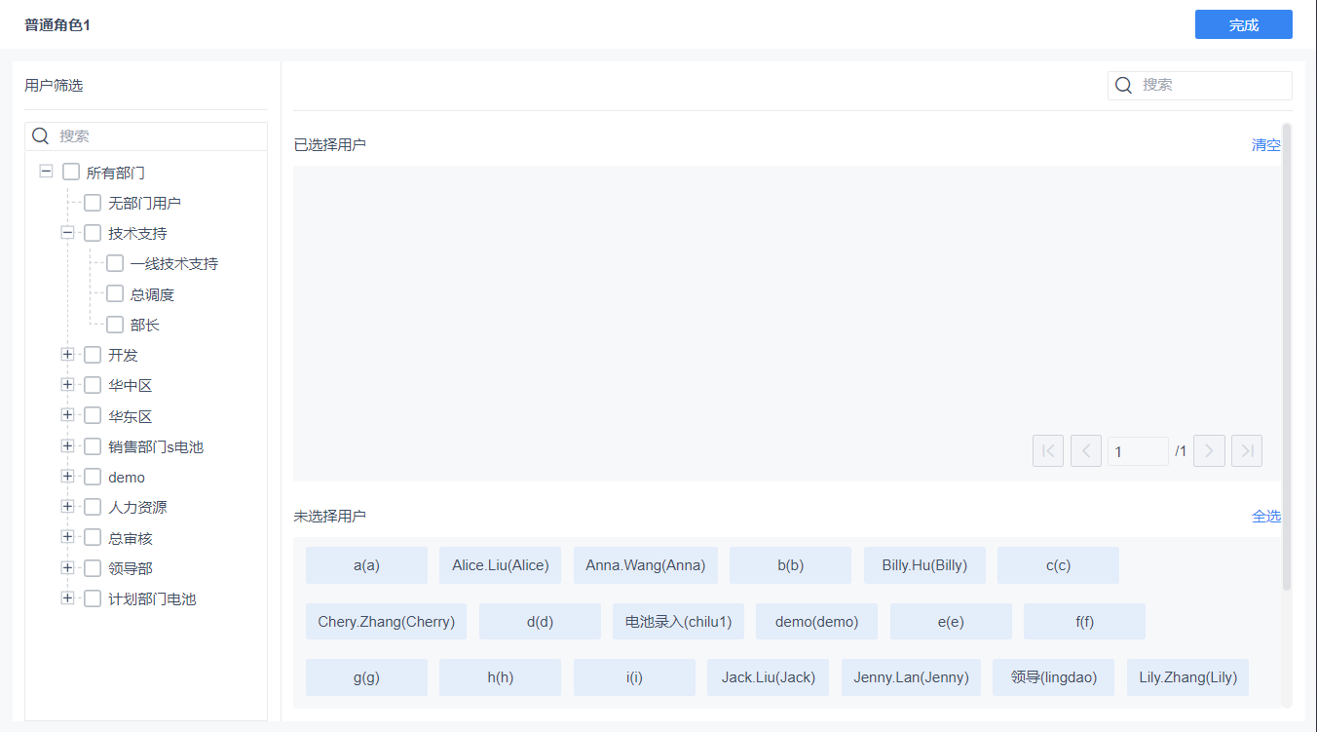Screen dimensions: 1317x732
Task: Click the page number input box
Action: click(1138, 451)
